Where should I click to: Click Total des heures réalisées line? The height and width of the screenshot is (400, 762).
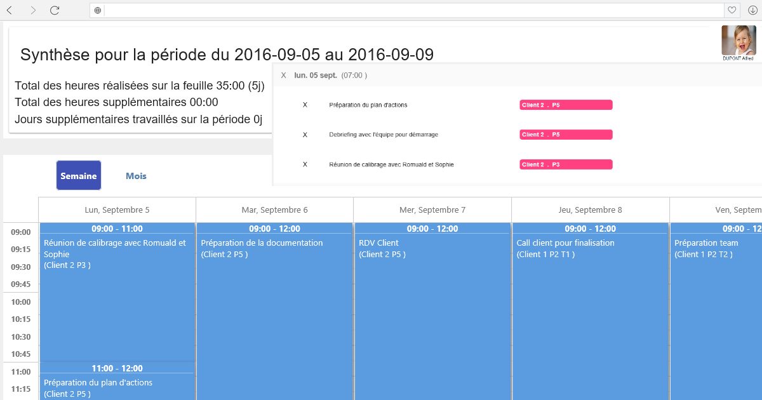[x=140, y=86]
